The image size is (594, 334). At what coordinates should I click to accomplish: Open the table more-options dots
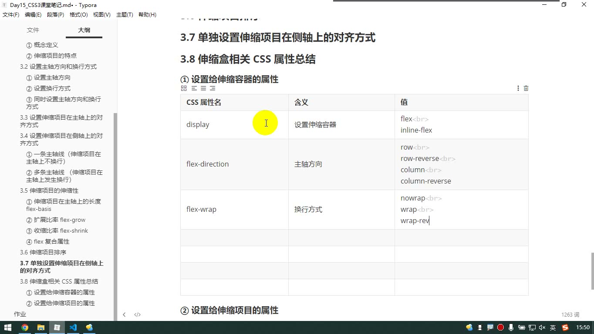(x=518, y=88)
